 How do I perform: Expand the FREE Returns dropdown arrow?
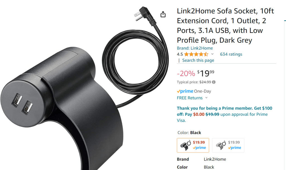click(206, 98)
